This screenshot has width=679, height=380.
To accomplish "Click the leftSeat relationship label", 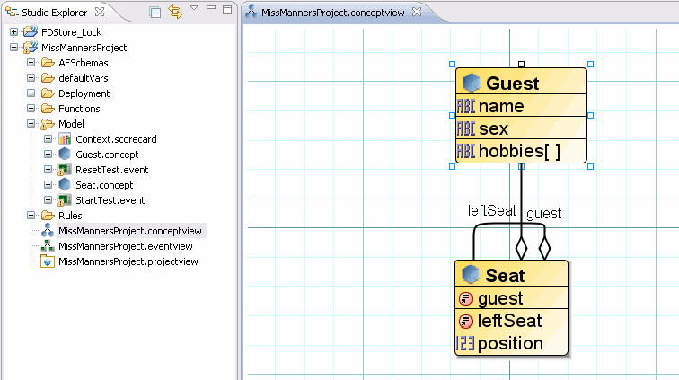I will pyautogui.click(x=492, y=210).
